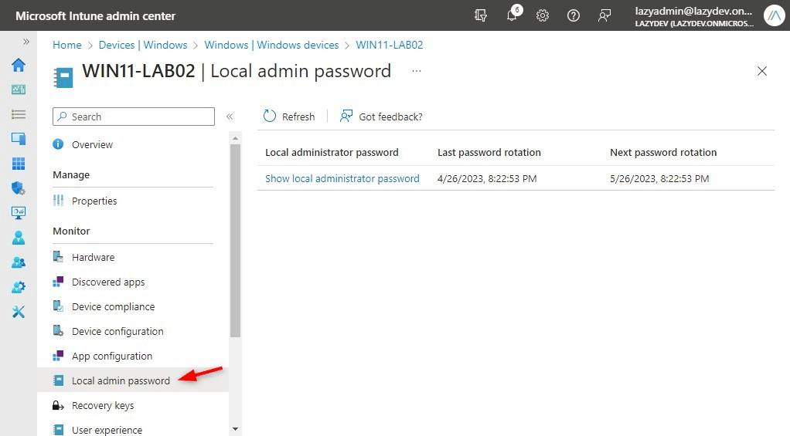
Task: Open Troubleshooting + support tools icon
Action: 19,312
